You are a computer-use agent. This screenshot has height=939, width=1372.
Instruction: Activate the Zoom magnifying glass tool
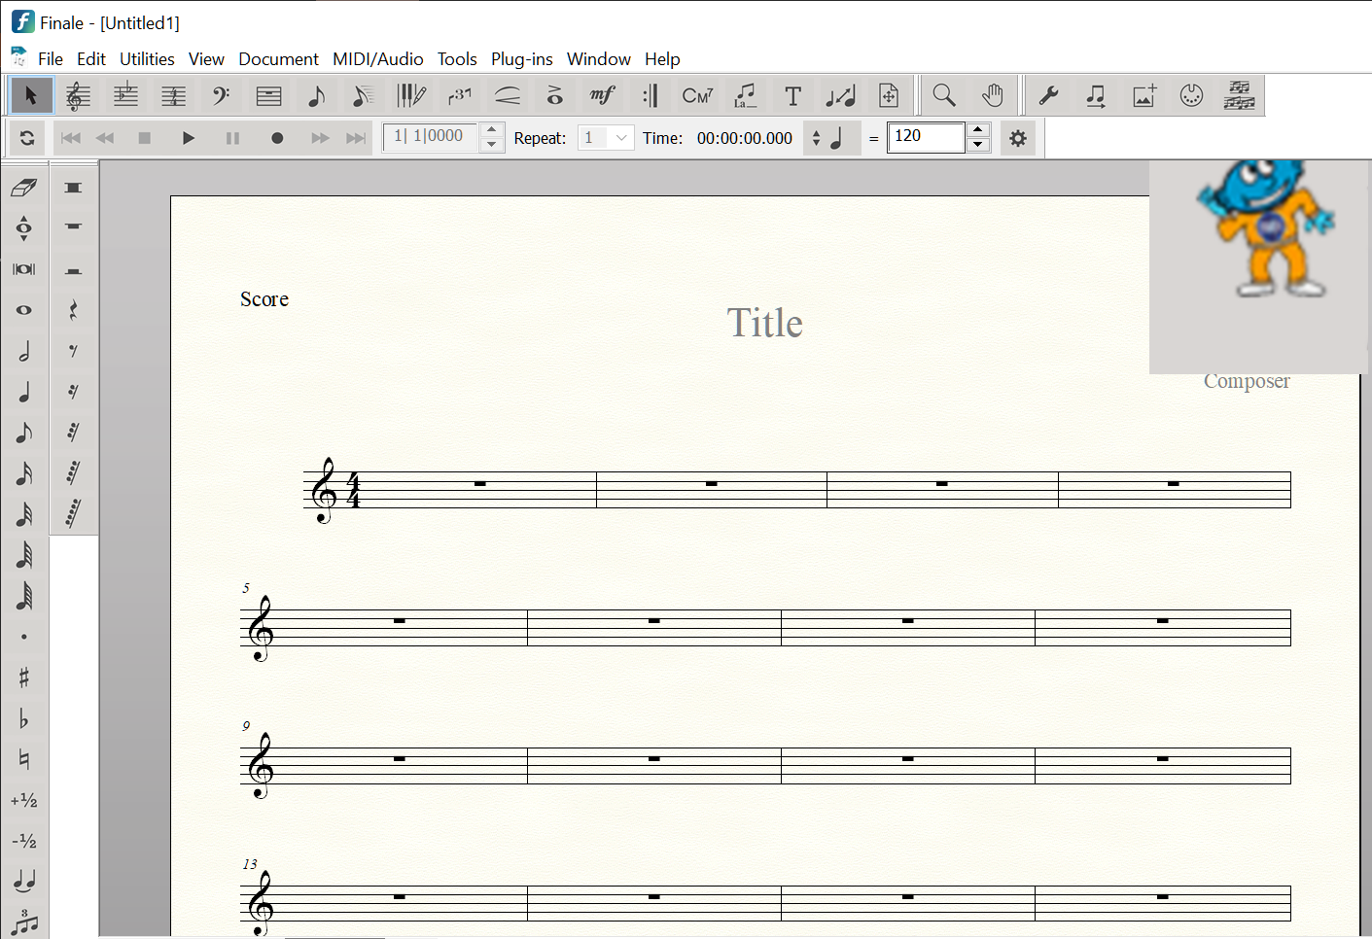(x=943, y=95)
